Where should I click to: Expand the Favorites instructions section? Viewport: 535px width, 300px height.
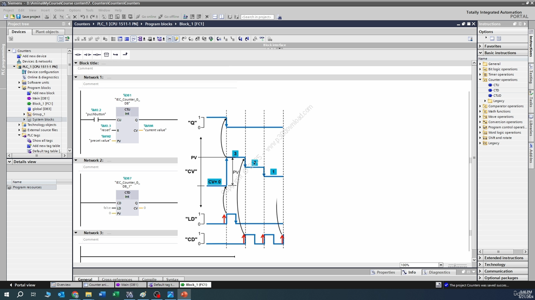coord(481,46)
